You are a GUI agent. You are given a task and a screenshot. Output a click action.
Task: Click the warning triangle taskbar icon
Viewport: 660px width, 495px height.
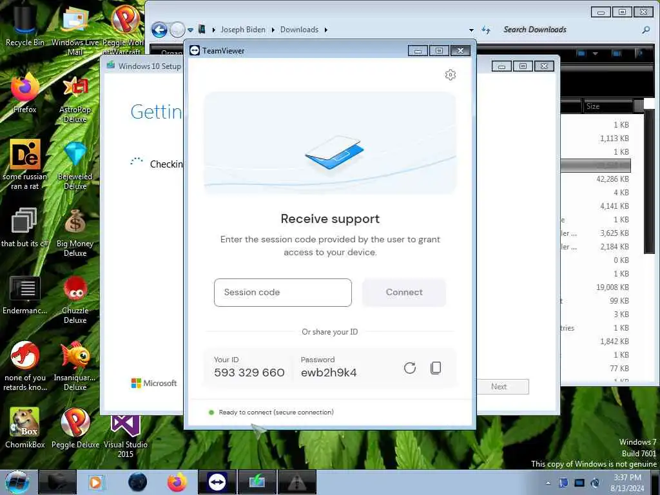coord(296,482)
